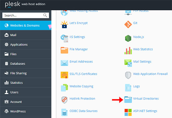Click the Hotlink Protection shield icon

tap(64, 100)
